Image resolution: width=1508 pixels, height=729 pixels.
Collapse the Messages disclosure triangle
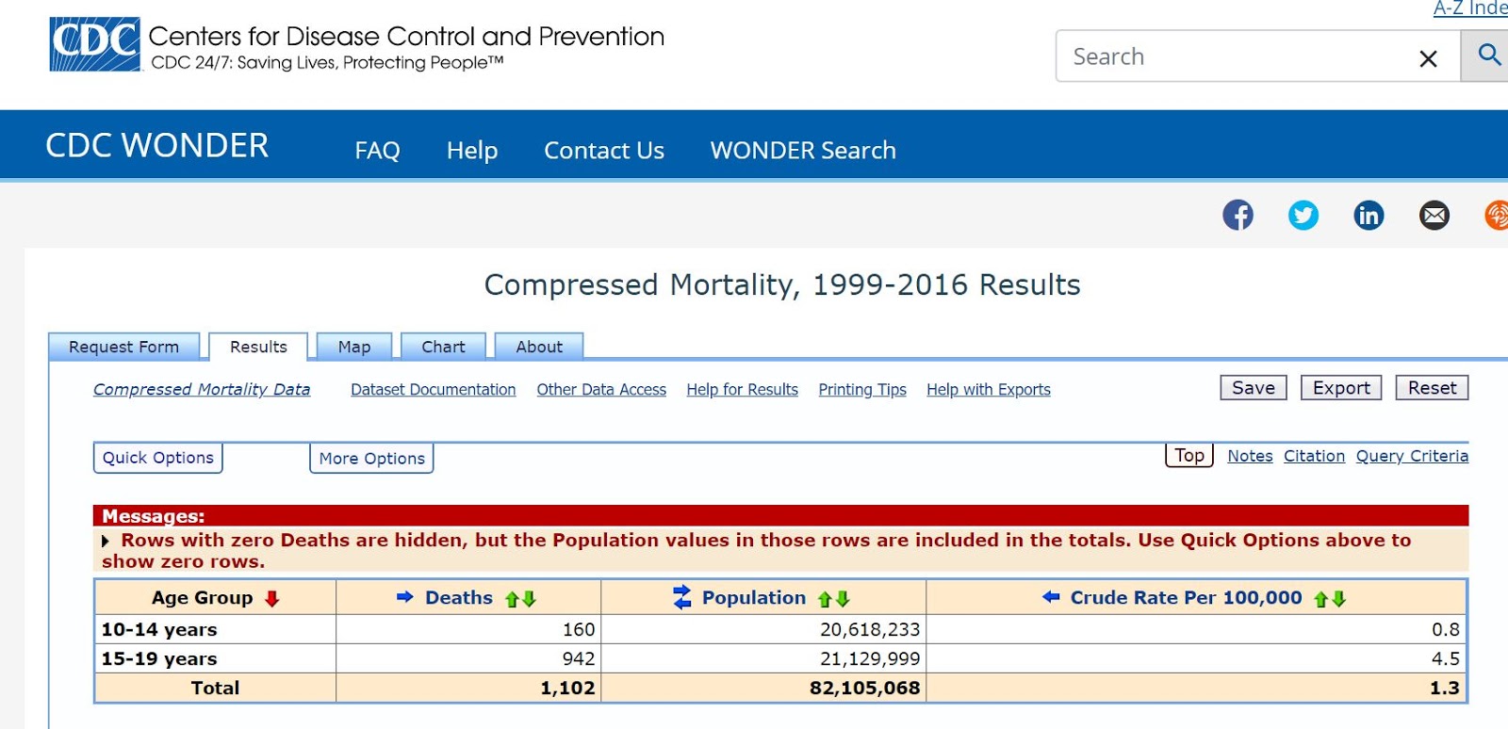point(106,541)
